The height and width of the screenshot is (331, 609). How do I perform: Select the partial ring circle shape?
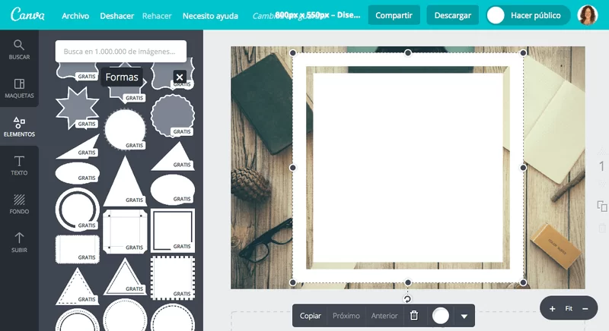78,210
